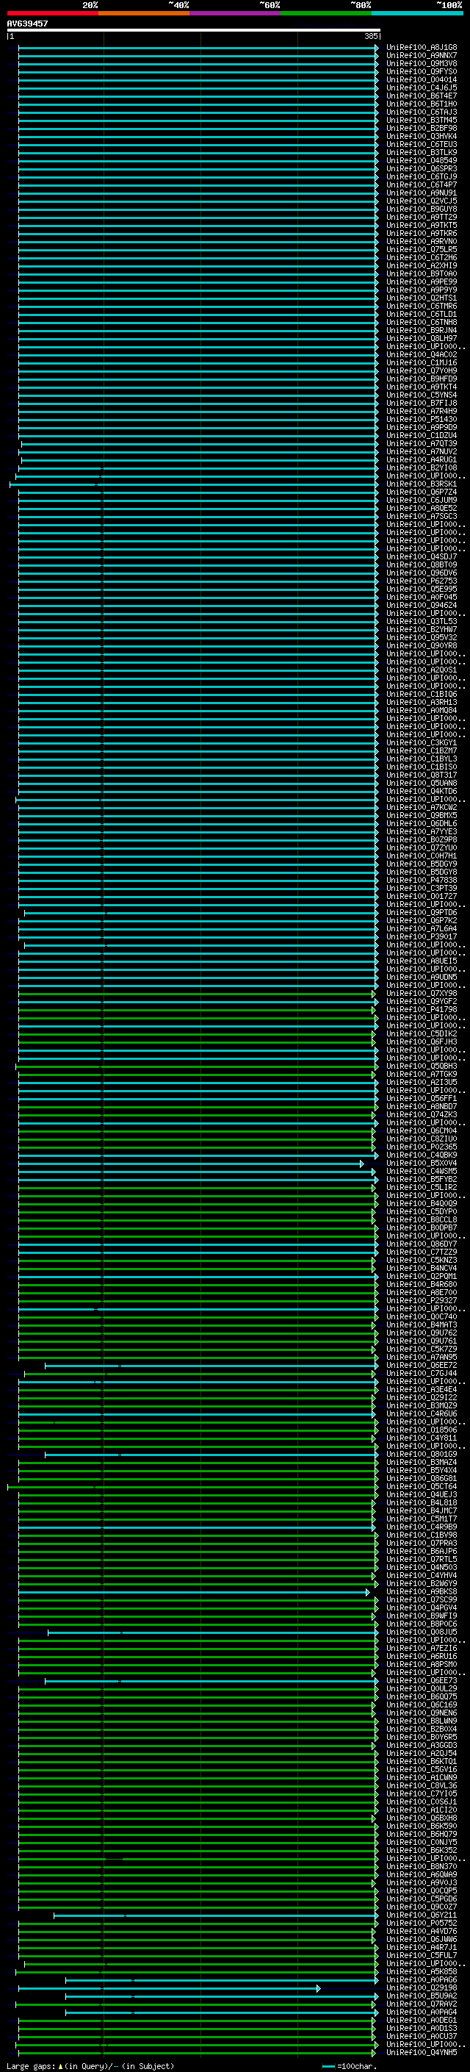Image resolution: width=470 pixels, height=2072 pixels.
Task: Select the UniRef100_C1BV98 hit label
Action: point(422,1535)
